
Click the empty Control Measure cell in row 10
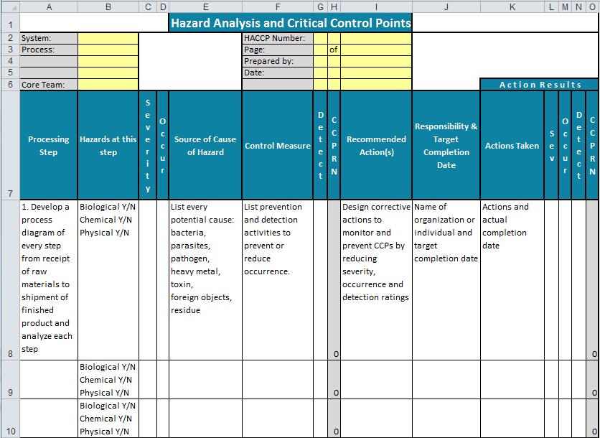coord(278,418)
